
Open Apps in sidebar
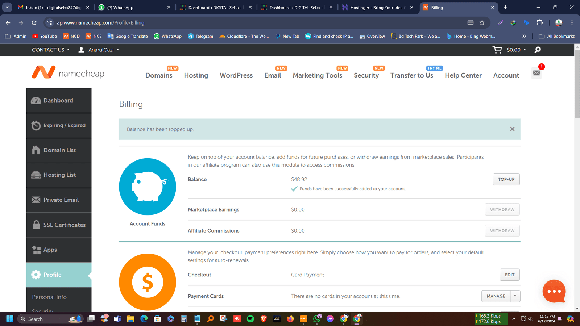click(59, 250)
